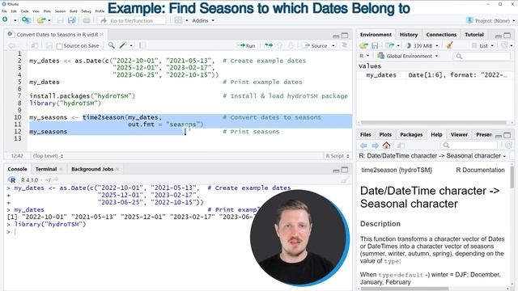Click the Show in new window icon
The height and width of the screenshot is (291, 518).
coord(34,45)
